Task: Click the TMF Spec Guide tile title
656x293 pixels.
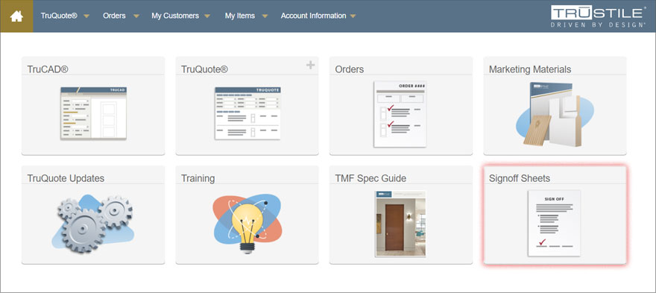Action: pyautogui.click(x=370, y=178)
